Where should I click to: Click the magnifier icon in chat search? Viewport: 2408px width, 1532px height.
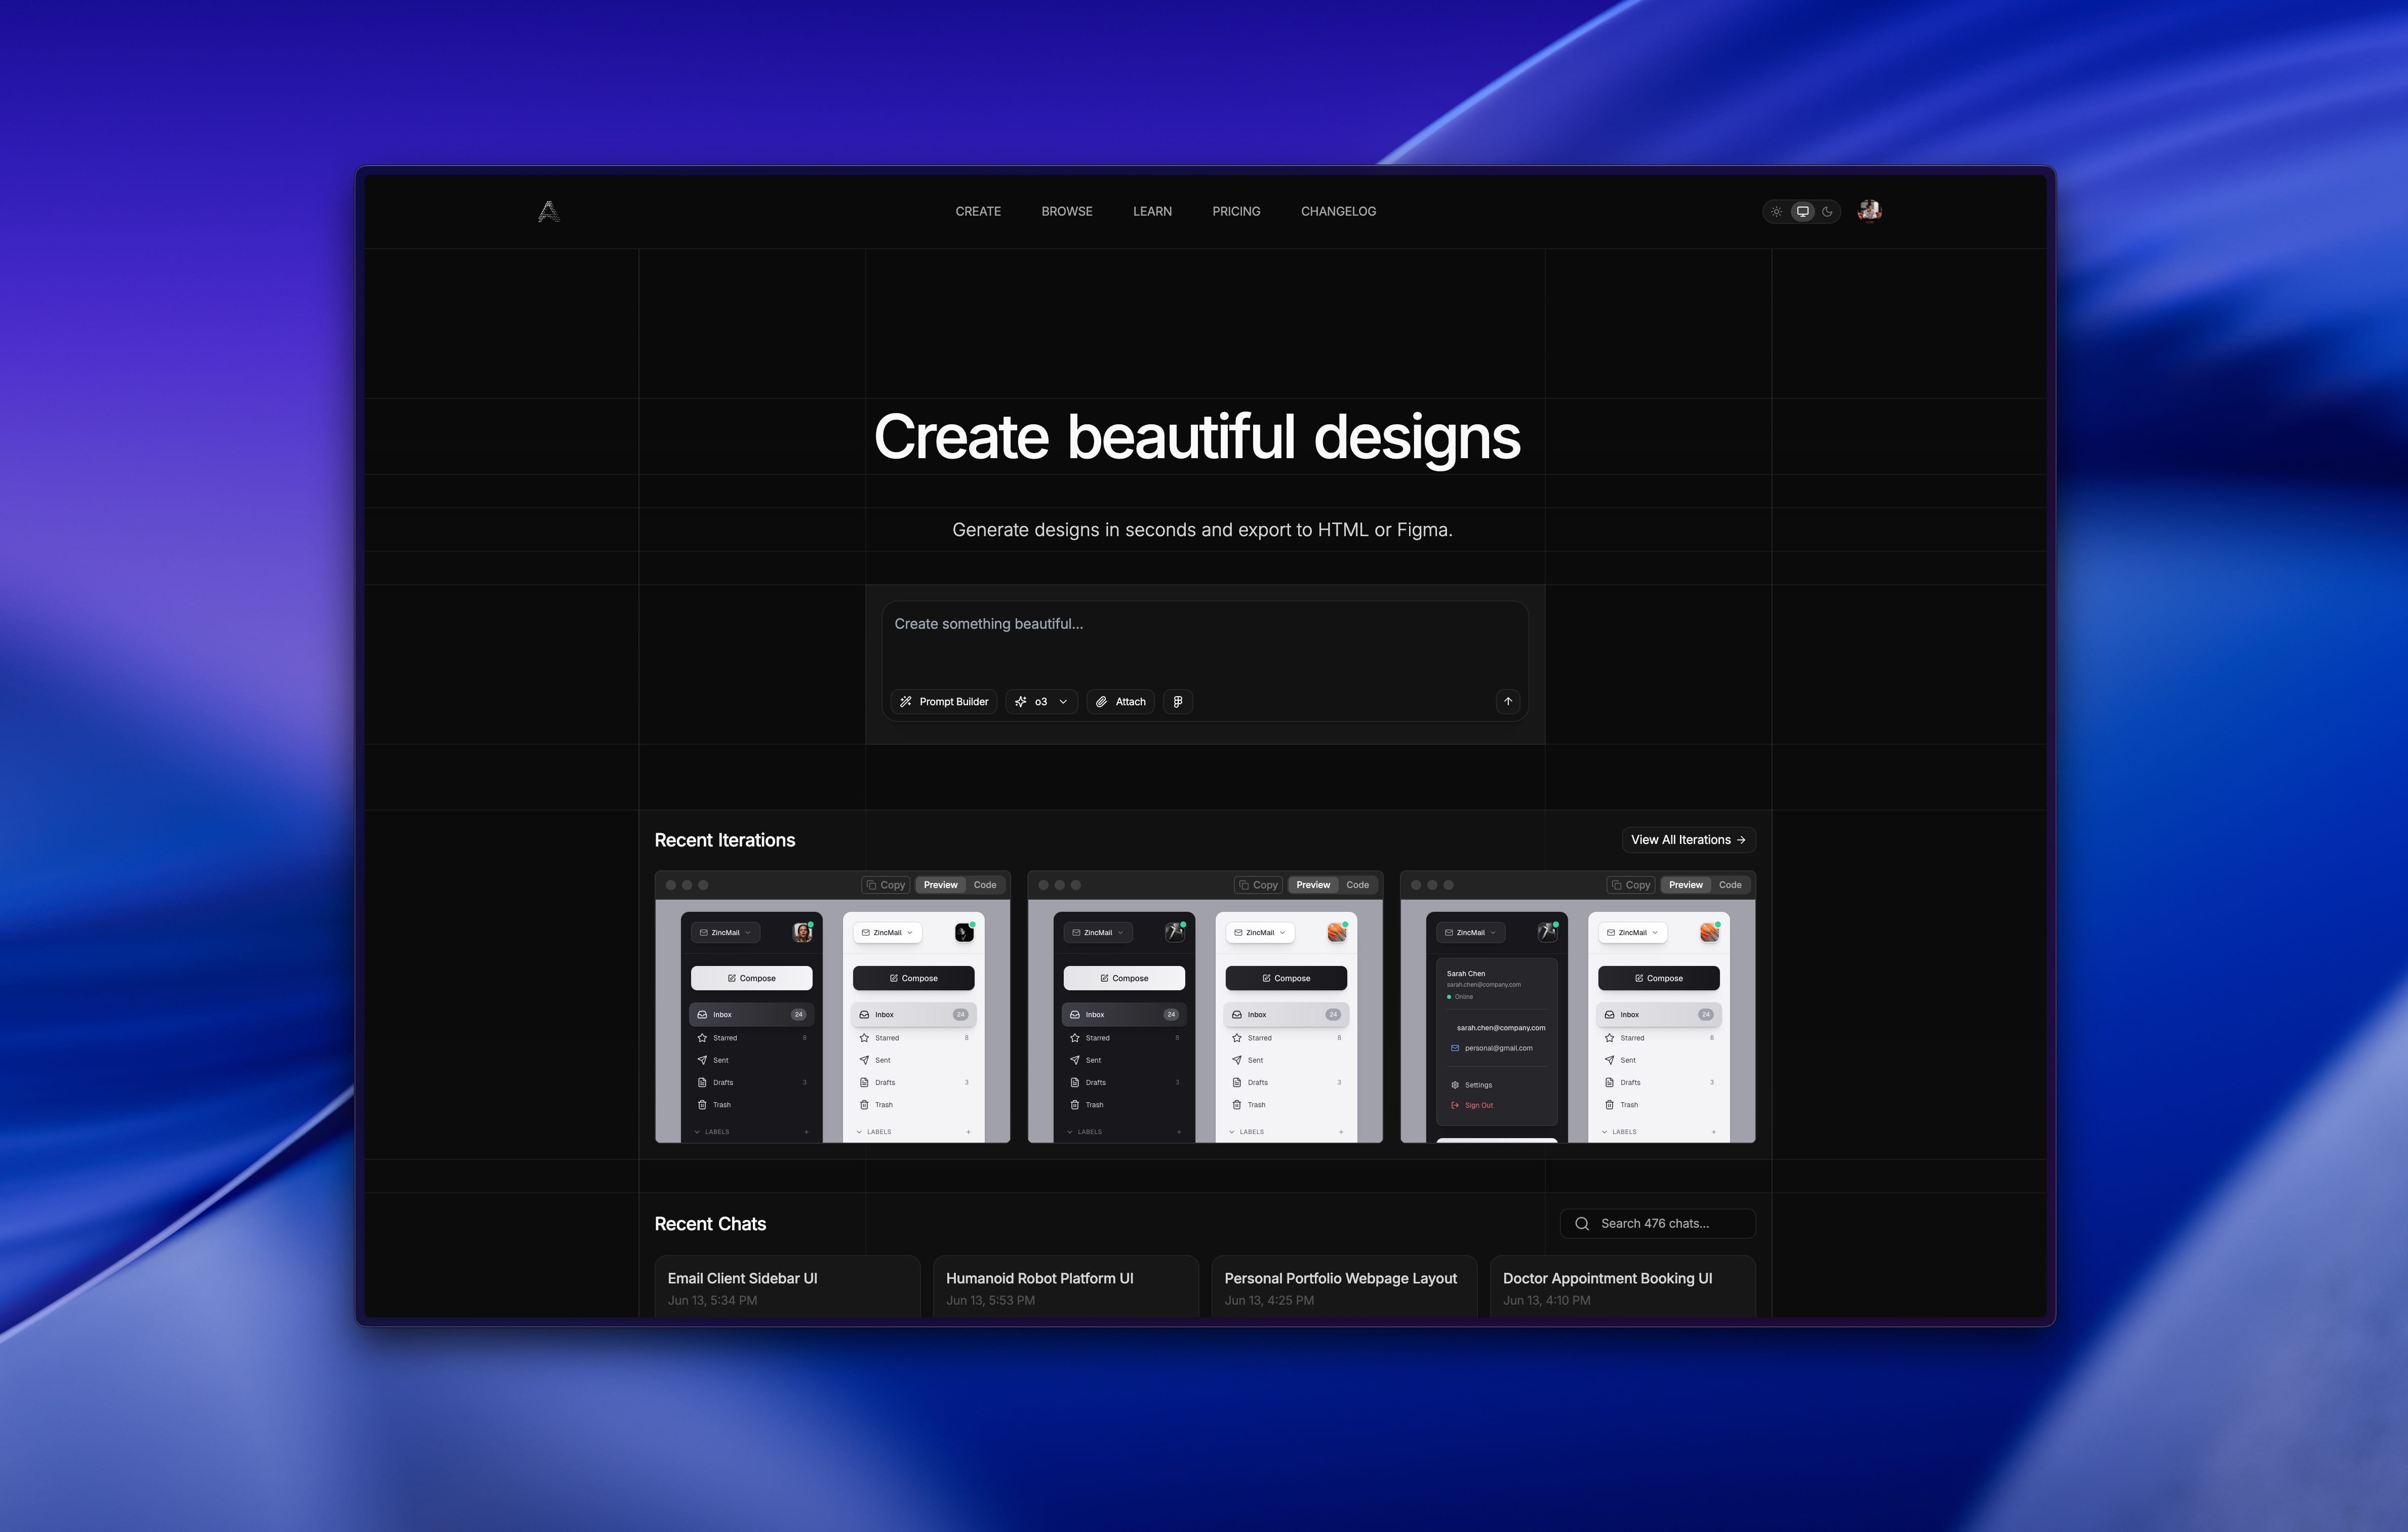click(x=1582, y=1224)
